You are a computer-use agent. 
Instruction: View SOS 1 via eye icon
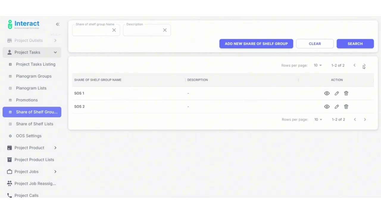pyautogui.click(x=327, y=93)
